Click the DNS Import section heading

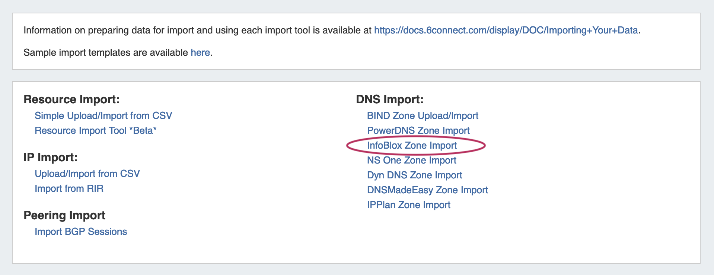point(389,100)
